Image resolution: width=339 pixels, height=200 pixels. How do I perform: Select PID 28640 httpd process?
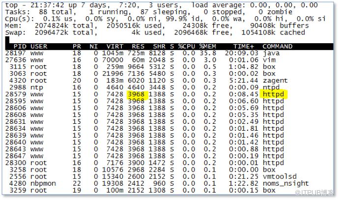pos(169,143)
